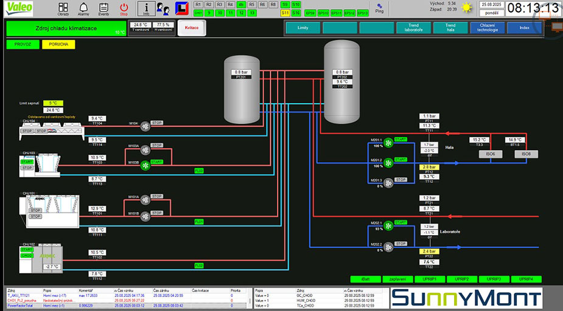Toggle the M201.3 STOP indicator
Image resolution: width=563 pixels, height=311 pixels.
point(400,180)
